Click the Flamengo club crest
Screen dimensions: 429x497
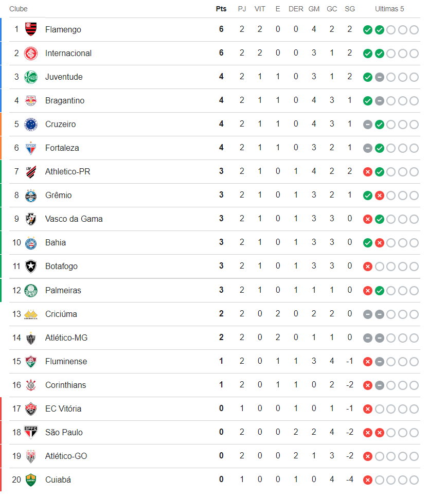[31, 29]
